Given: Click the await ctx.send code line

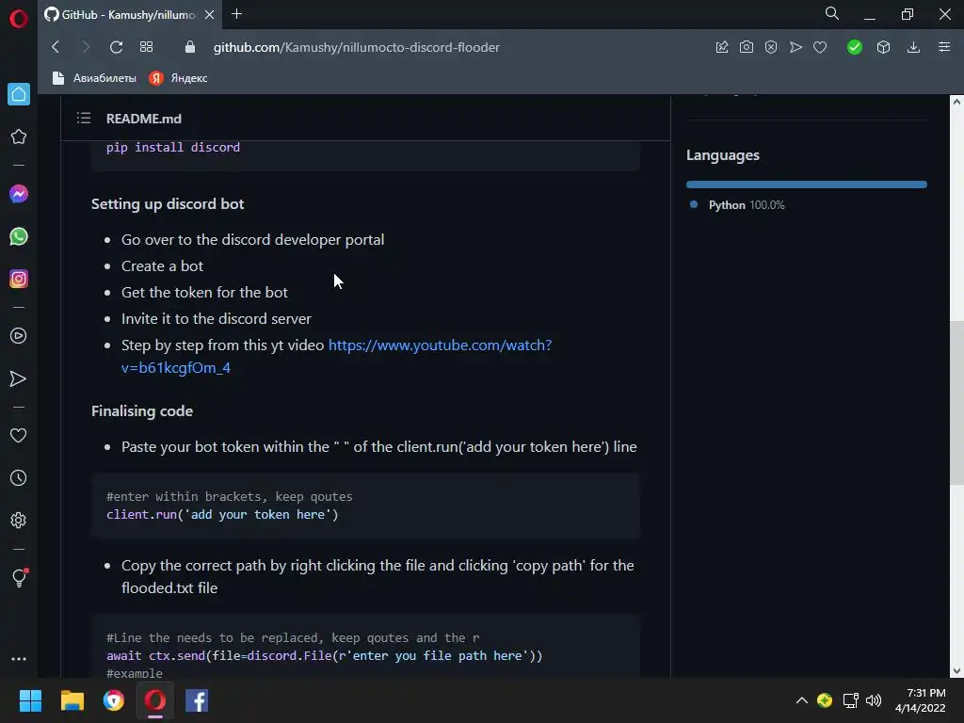Looking at the screenshot, I should click(x=324, y=656).
